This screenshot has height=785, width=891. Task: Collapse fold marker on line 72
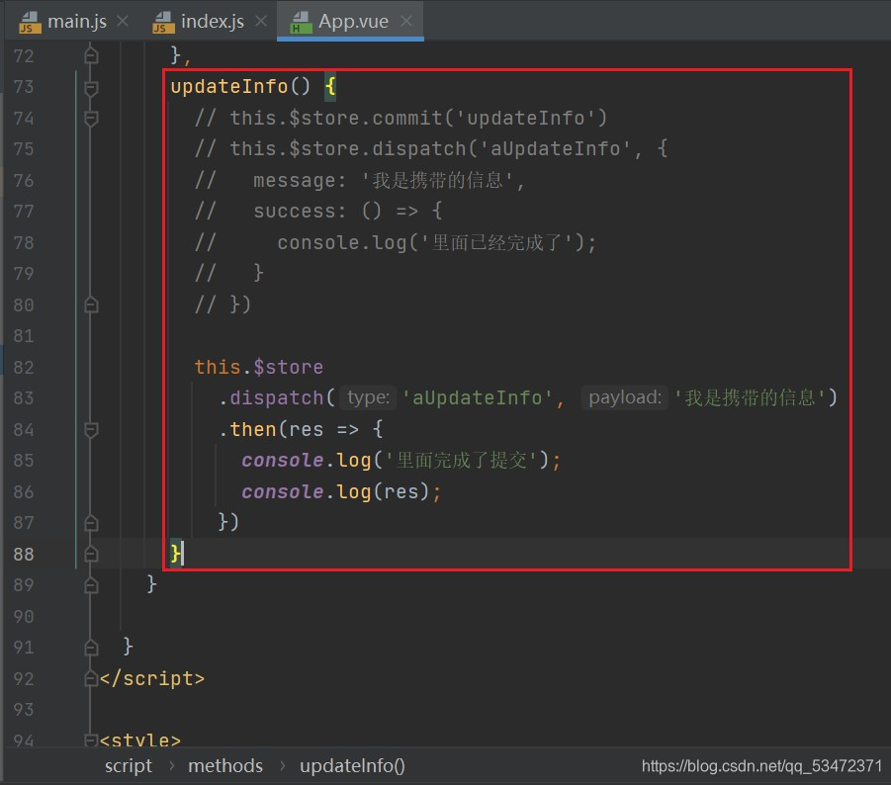tap(91, 55)
